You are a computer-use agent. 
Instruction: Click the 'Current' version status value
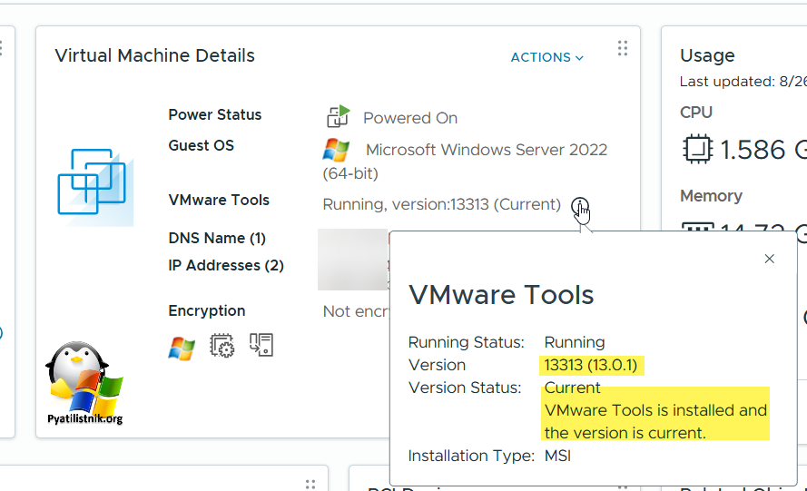(x=572, y=388)
